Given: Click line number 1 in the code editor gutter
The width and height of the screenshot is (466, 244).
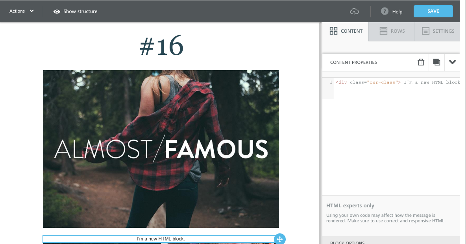Looking at the screenshot, I should pyautogui.click(x=331, y=82).
